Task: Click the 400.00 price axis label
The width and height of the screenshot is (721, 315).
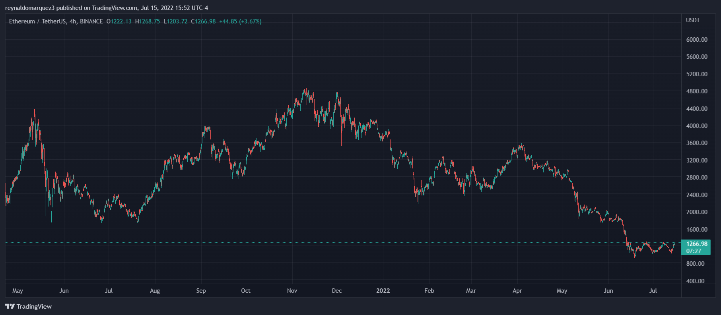Action: tap(695, 281)
